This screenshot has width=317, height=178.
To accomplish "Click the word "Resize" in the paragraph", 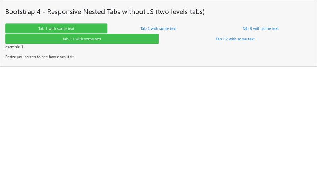I will pos(11,57).
